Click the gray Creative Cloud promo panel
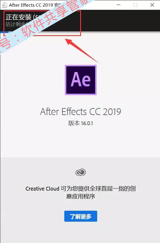The height and width of the screenshot is (243, 160). pos(80,200)
